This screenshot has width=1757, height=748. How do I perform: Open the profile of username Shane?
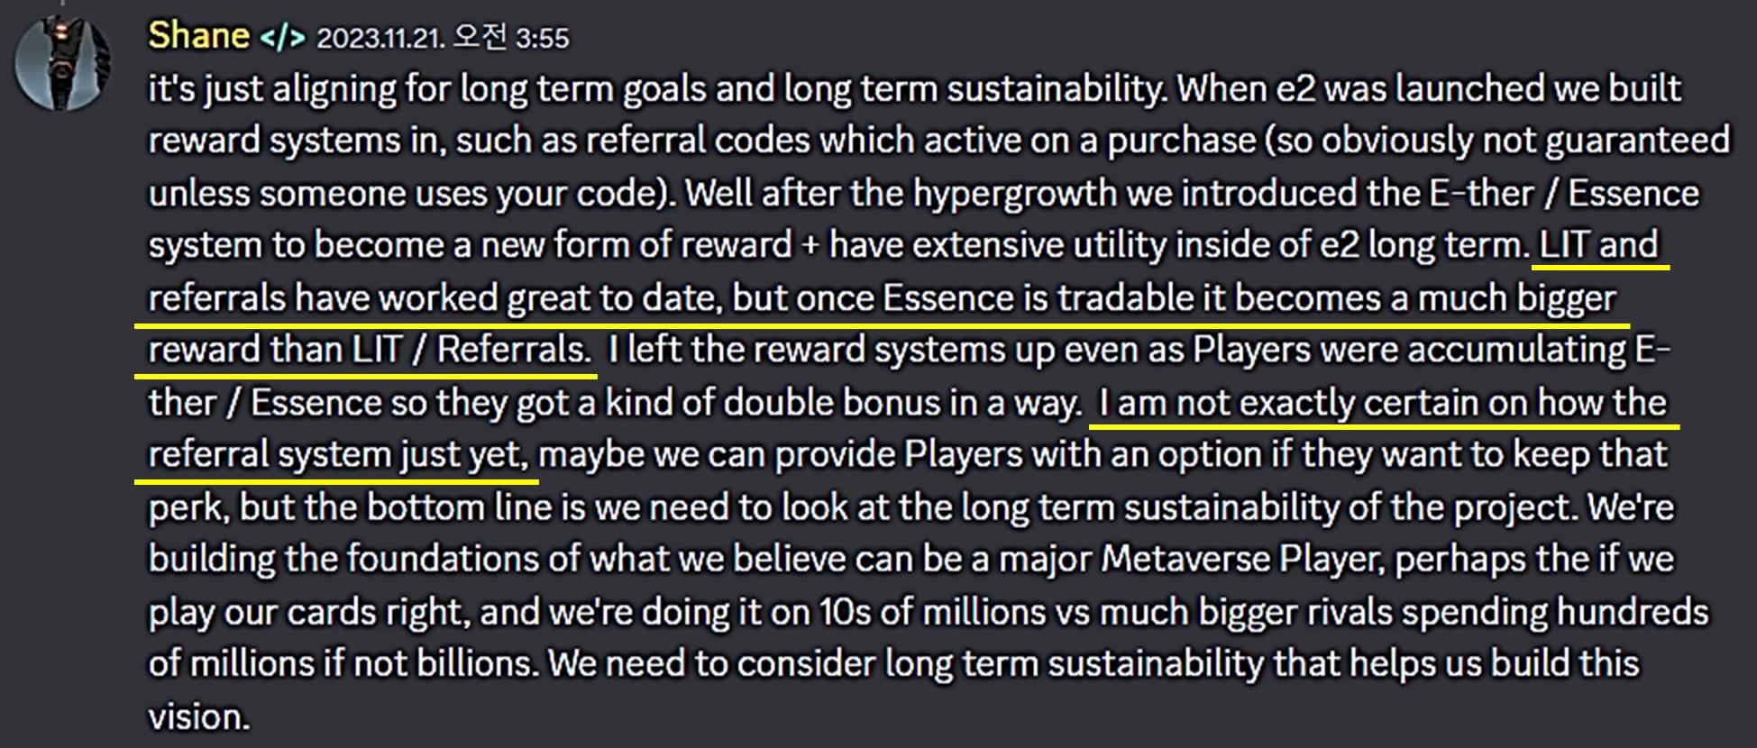click(x=198, y=36)
